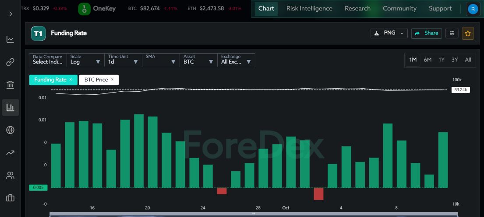484x217 pixels.
Task: Click the TRX $0.329 ticker price
Action: pos(41,9)
